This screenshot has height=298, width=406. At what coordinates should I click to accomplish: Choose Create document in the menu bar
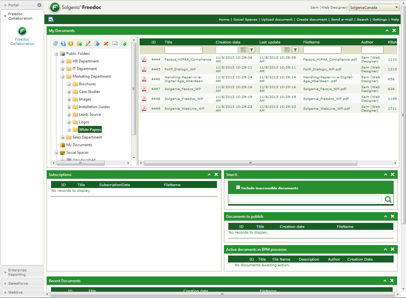point(312,19)
